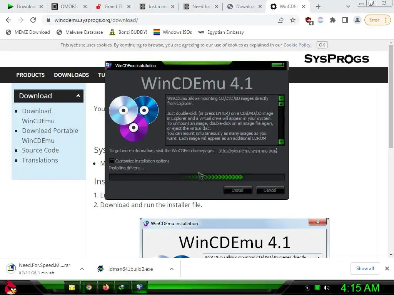394x295 pixels.
Task: Open idman641build2.exe download options chevron
Action: click(x=172, y=269)
